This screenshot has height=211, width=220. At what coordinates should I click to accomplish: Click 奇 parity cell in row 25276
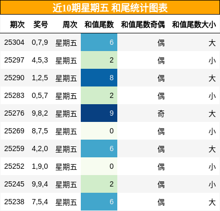coord(161,114)
